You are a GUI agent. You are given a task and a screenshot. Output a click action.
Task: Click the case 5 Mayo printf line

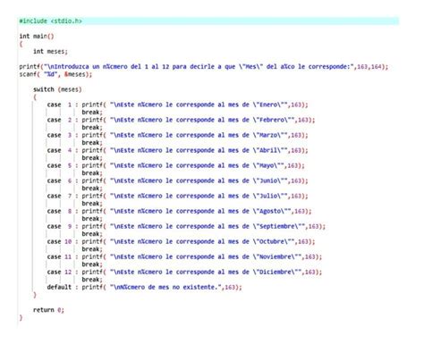pos(175,165)
